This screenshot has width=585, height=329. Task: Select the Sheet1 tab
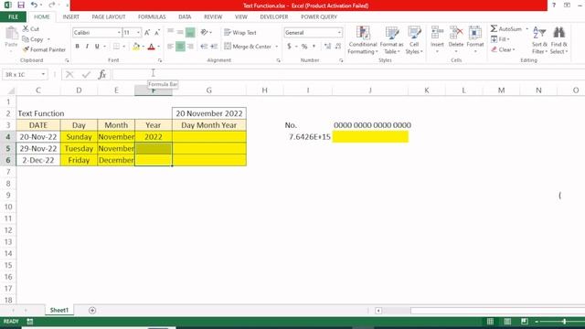pos(59,310)
